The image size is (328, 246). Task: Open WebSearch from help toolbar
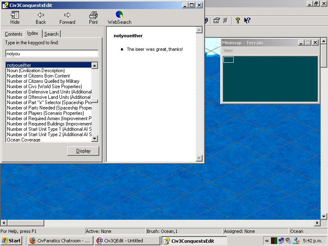[x=119, y=18]
